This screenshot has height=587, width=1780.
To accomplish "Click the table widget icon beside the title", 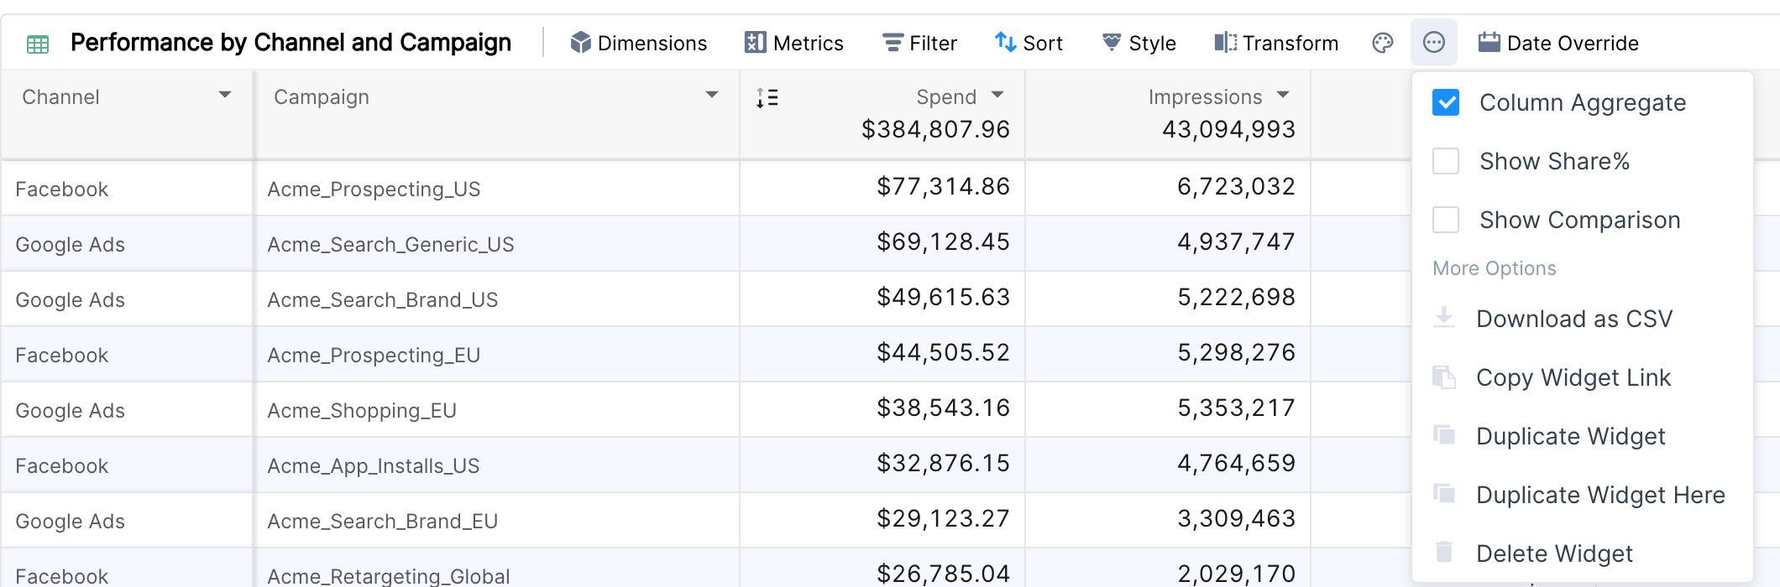I will click(x=38, y=44).
